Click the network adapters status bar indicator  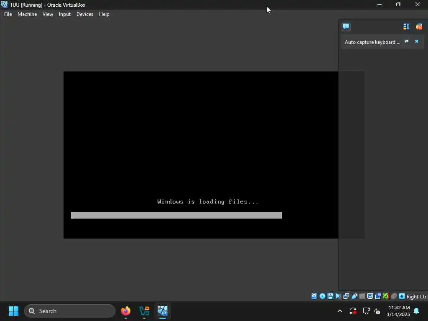tap(346, 296)
